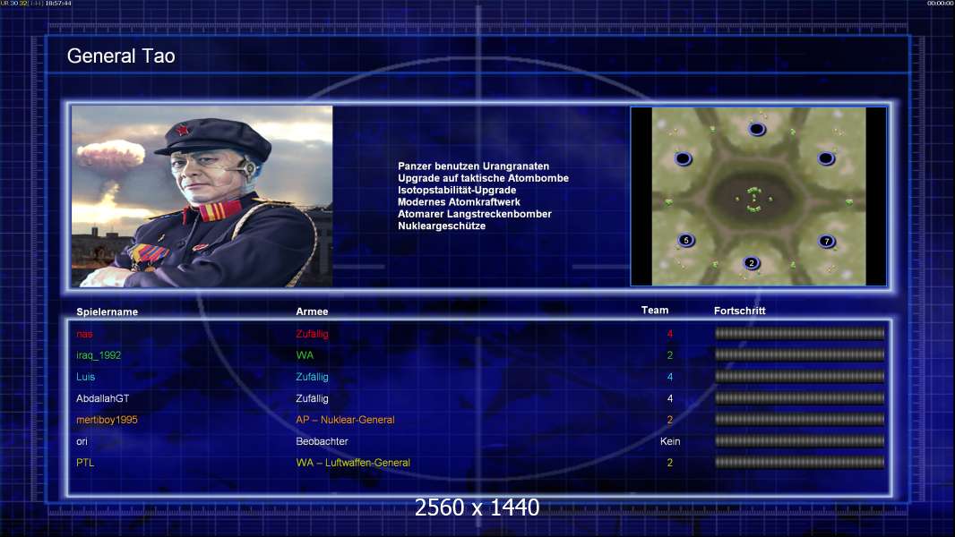Click team number 4 in the Luis row

pyautogui.click(x=670, y=377)
